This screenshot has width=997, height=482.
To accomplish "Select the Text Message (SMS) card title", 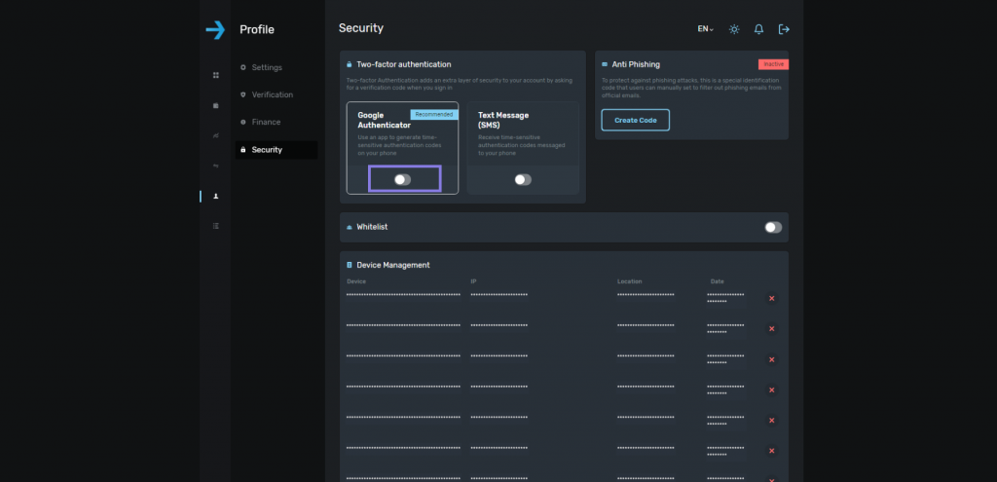I will tap(503, 120).
